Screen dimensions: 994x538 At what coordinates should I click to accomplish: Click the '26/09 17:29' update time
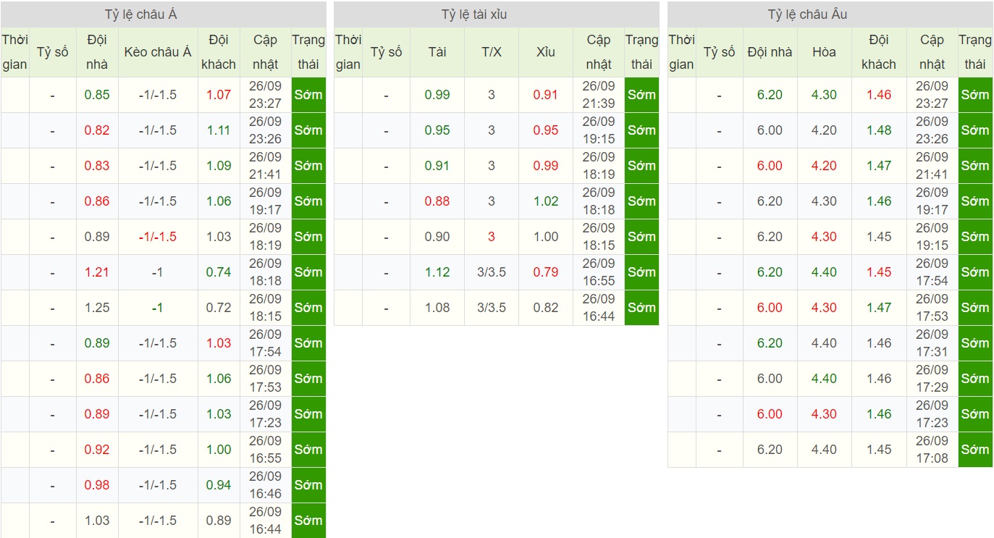932,379
